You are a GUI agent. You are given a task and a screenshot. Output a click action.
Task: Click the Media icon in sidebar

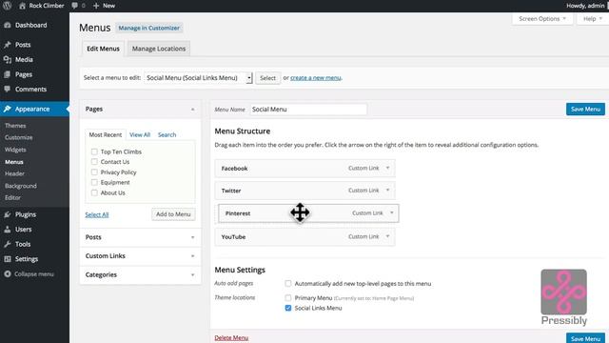point(8,59)
